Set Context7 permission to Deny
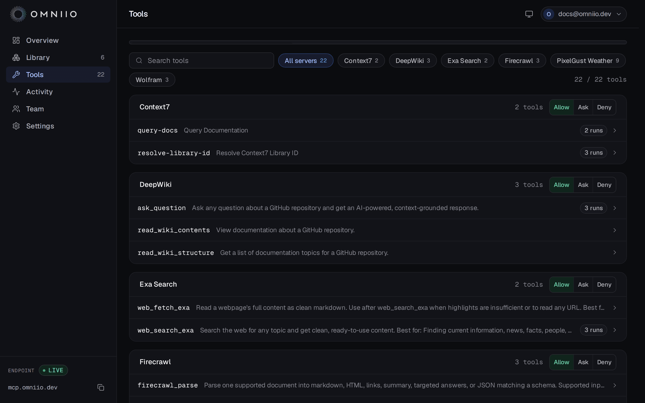The width and height of the screenshot is (645, 403). 604,107
